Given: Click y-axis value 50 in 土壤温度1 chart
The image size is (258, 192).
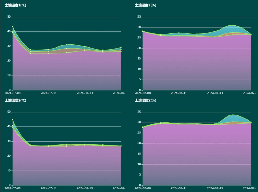Looking at the screenshot, I should pos(9,17).
